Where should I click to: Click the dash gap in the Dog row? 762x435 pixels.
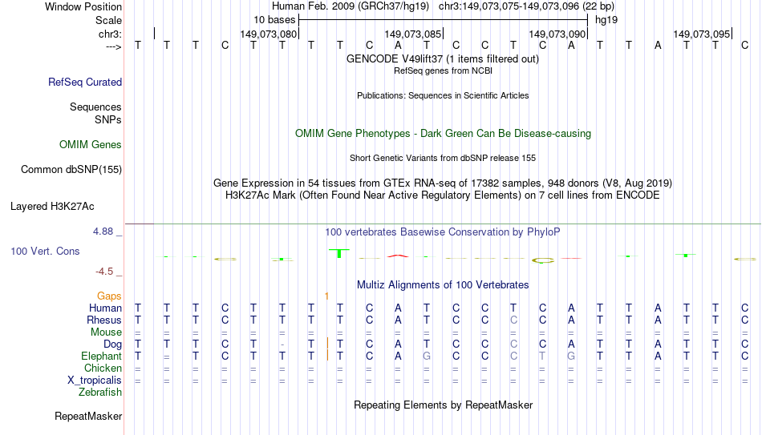click(282, 345)
